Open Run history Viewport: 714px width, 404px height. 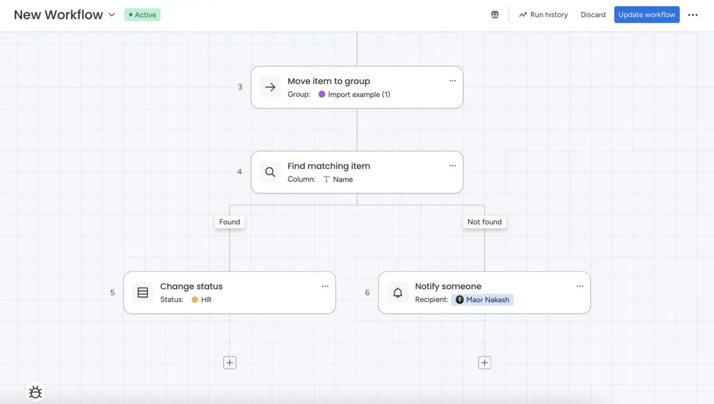(x=543, y=14)
